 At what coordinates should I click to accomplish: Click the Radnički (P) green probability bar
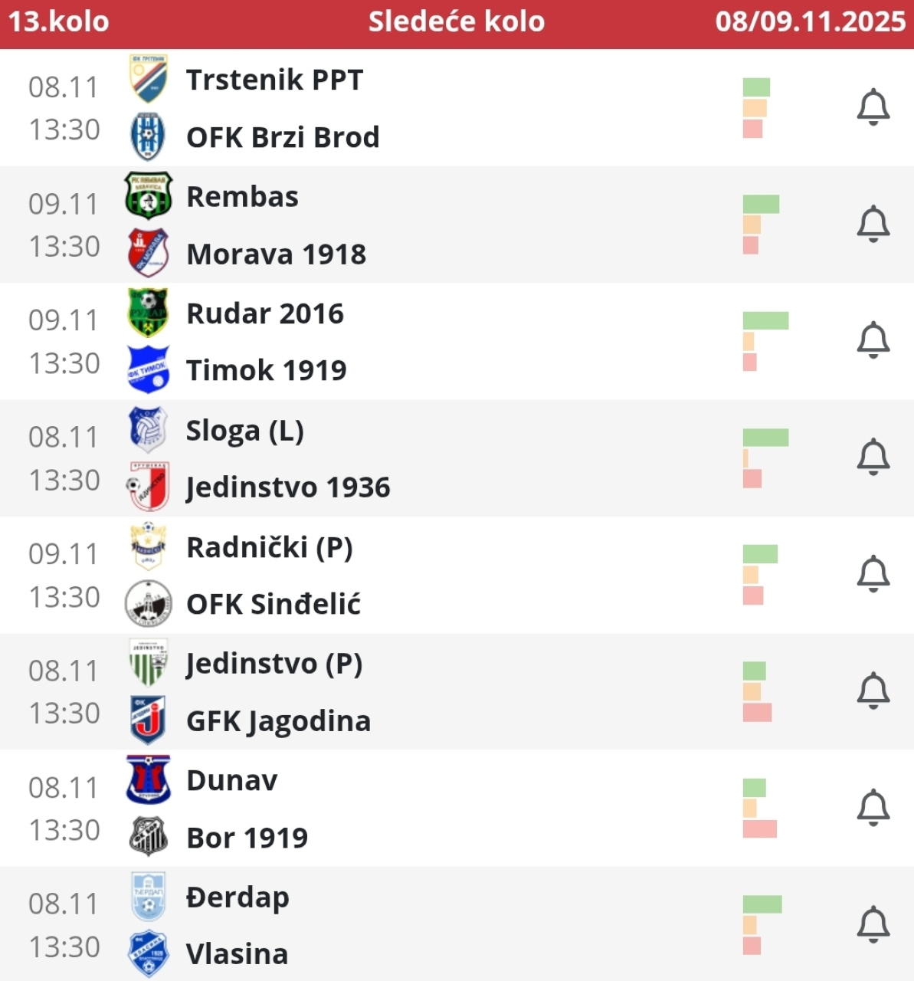(760, 554)
